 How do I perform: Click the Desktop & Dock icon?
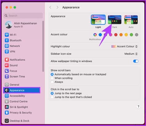[7, 121]
